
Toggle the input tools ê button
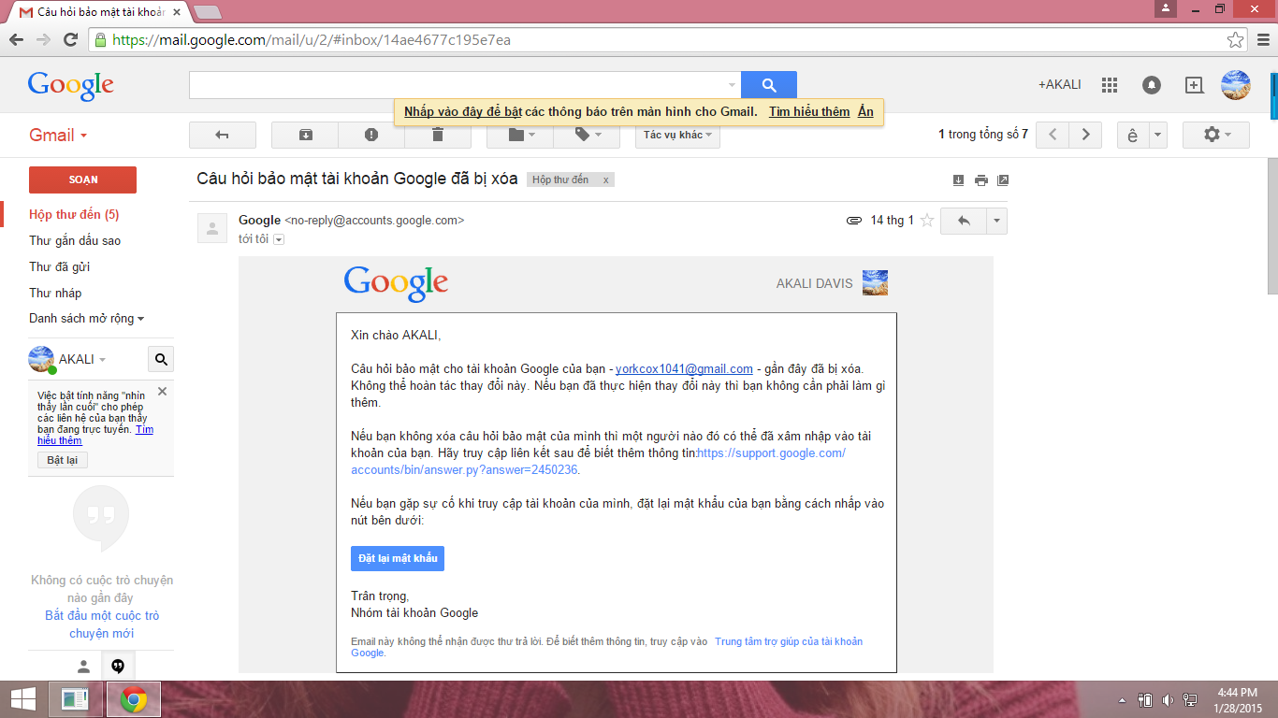(x=1133, y=135)
